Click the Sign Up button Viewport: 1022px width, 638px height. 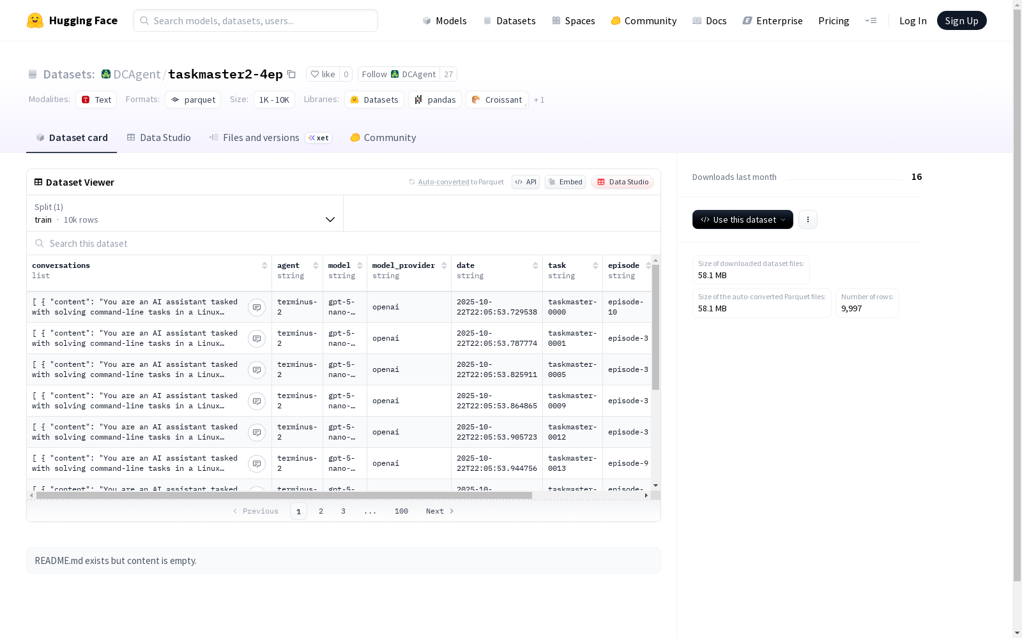962,20
